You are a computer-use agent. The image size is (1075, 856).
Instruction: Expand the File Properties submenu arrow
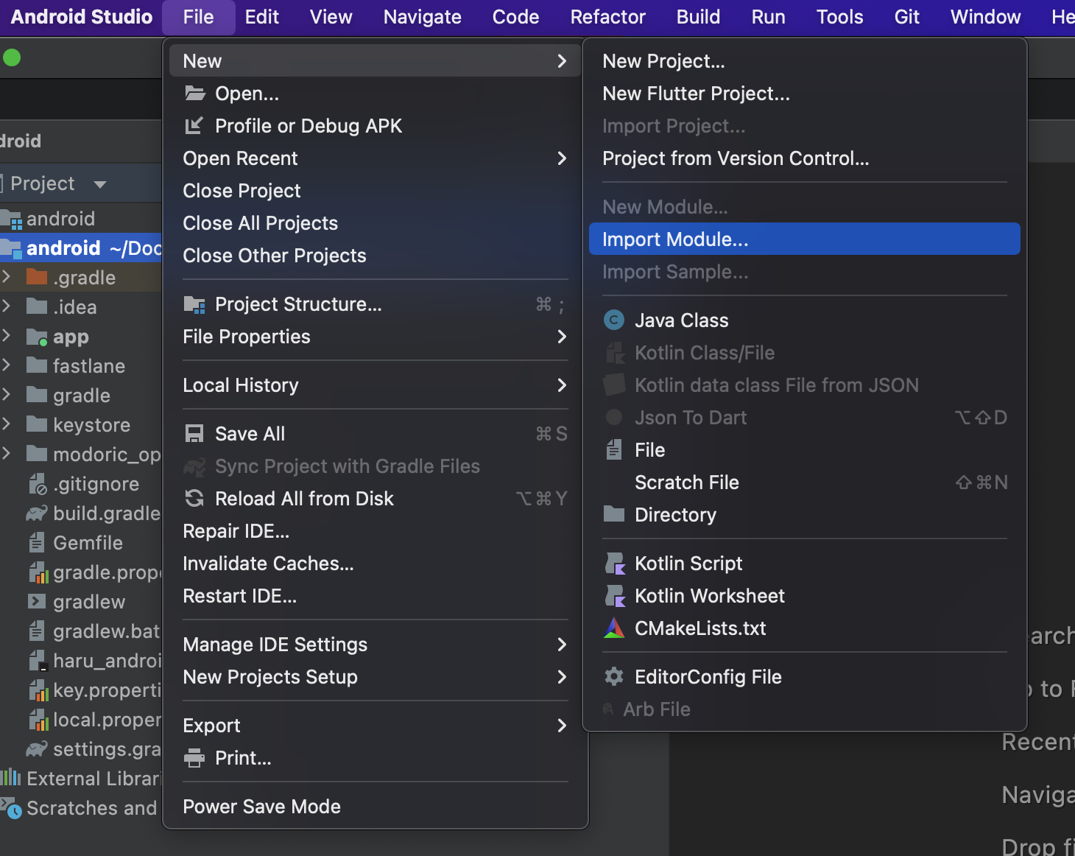pos(562,337)
